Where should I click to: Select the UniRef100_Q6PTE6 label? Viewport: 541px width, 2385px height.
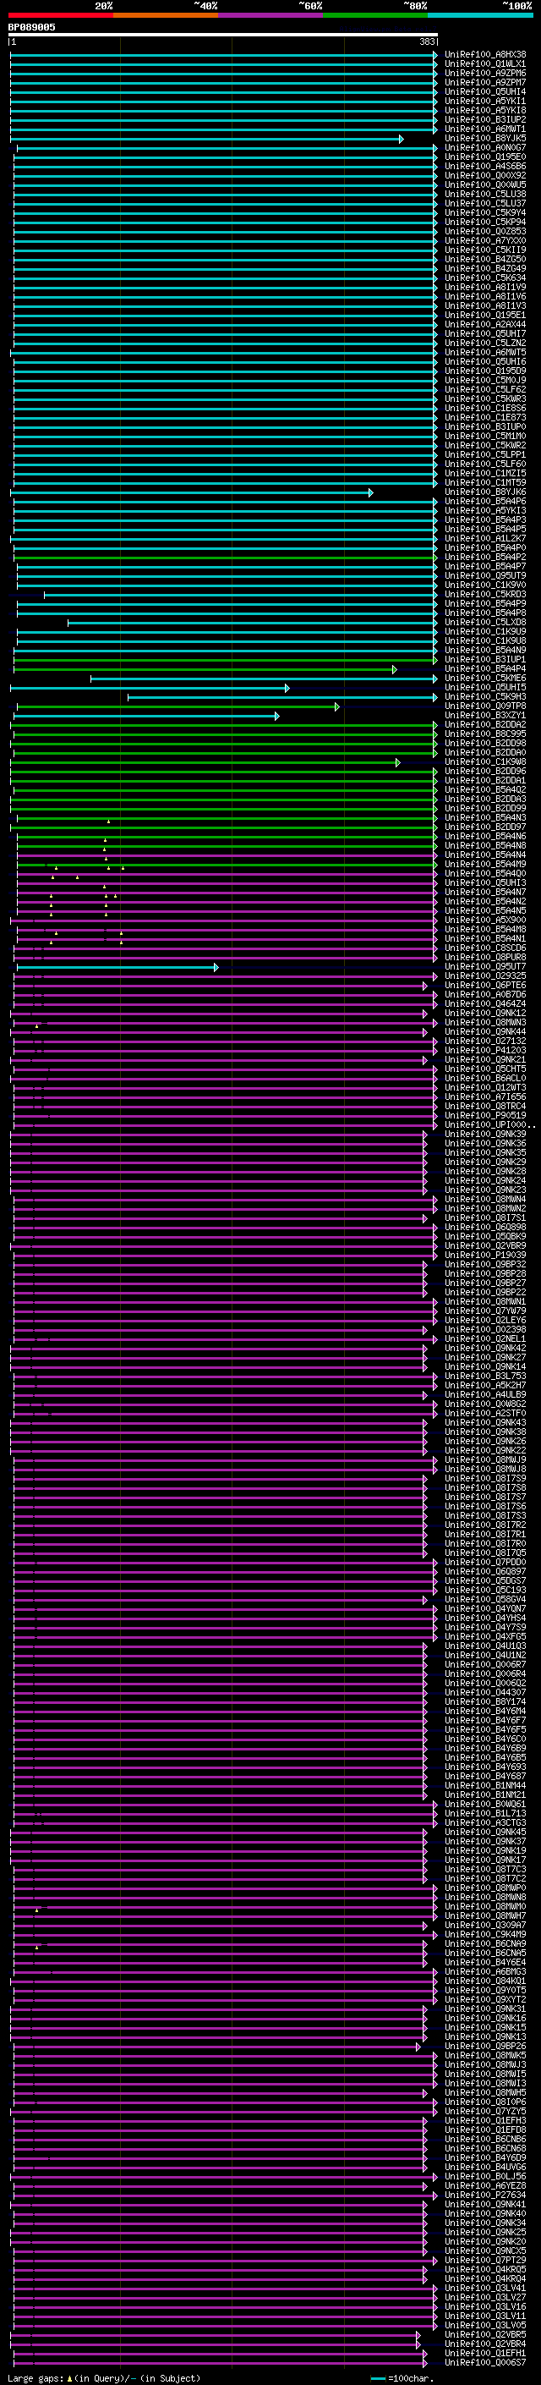[x=485, y=985]
